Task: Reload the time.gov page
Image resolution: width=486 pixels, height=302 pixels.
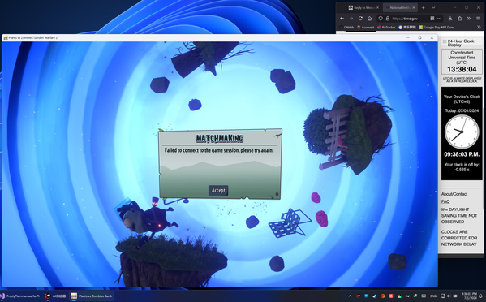Action: pyautogui.click(x=360, y=19)
